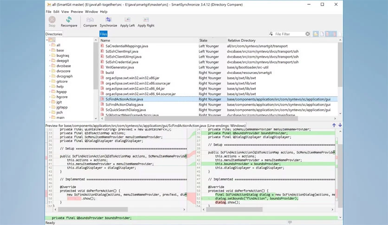Clear the File Filter with the X icon
Viewport: 388px width, 225px height.
tap(307, 34)
